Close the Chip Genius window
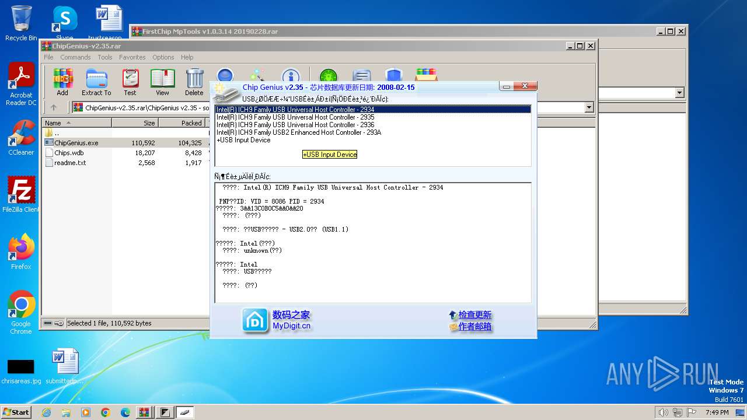 525,87
